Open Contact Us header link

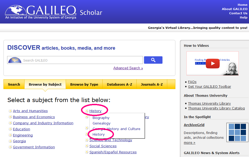(238, 13)
